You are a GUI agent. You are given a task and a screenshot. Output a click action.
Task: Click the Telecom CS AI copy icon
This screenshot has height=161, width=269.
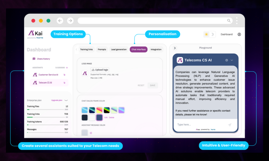64,83
